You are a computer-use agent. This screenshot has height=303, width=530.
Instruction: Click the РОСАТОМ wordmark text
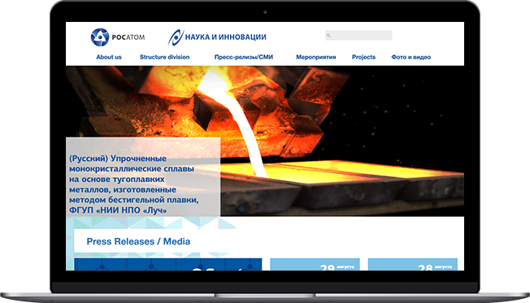point(128,37)
